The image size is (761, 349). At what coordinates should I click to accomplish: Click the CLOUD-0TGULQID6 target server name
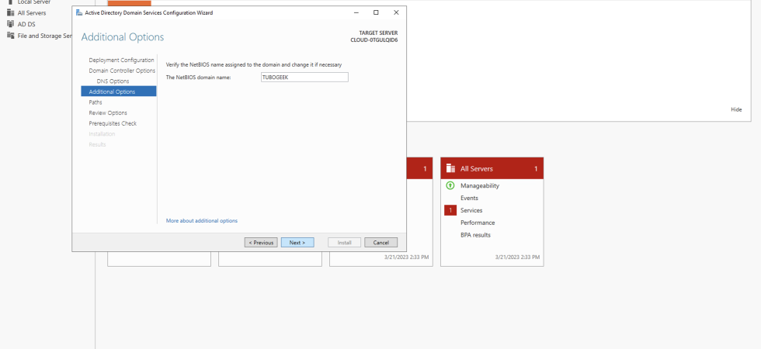tap(374, 40)
